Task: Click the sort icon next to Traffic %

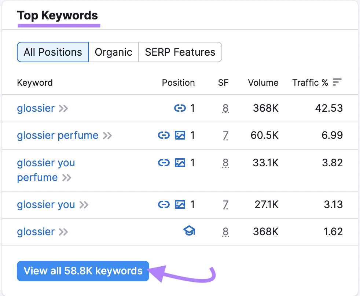Action: tap(337, 82)
